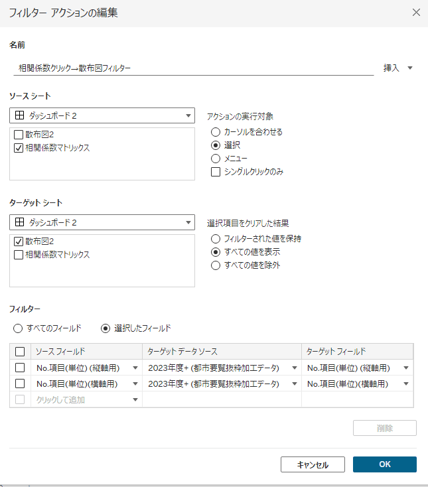This screenshot has height=487, width=428.
Task: Enable the シングルクリックのみ checkbox
Action: tap(216, 172)
